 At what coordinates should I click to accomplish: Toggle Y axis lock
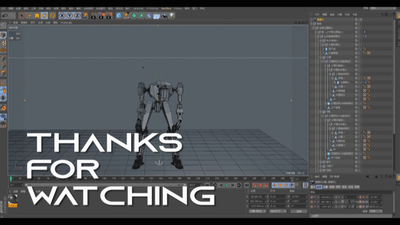pyautogui.click(x=69, y=16)
